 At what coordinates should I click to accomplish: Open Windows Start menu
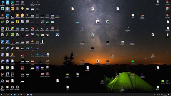[x=2, y=95]
